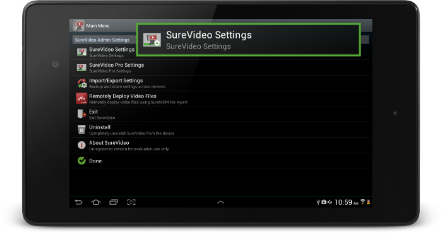Click 'Remotely deploy video files using SureMDM' subtitle
The width and height of the screenshot is (442, 233).
pyautogui.click(x=138, y=102)
